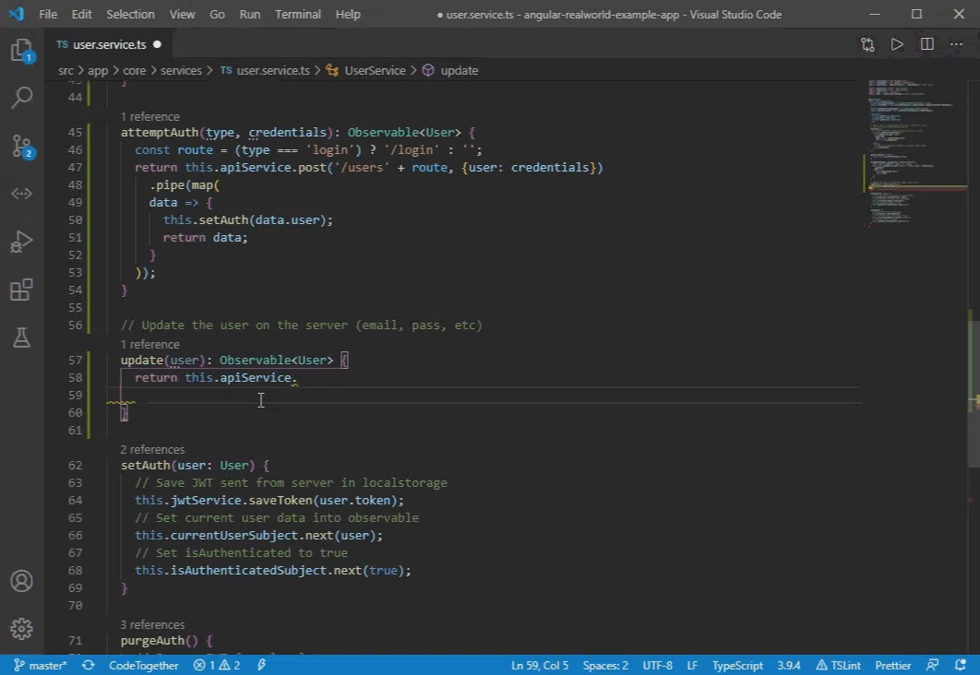Open the Explorer view in activity bar
This screenshot has width=980, height=675.
click(22, 50)
